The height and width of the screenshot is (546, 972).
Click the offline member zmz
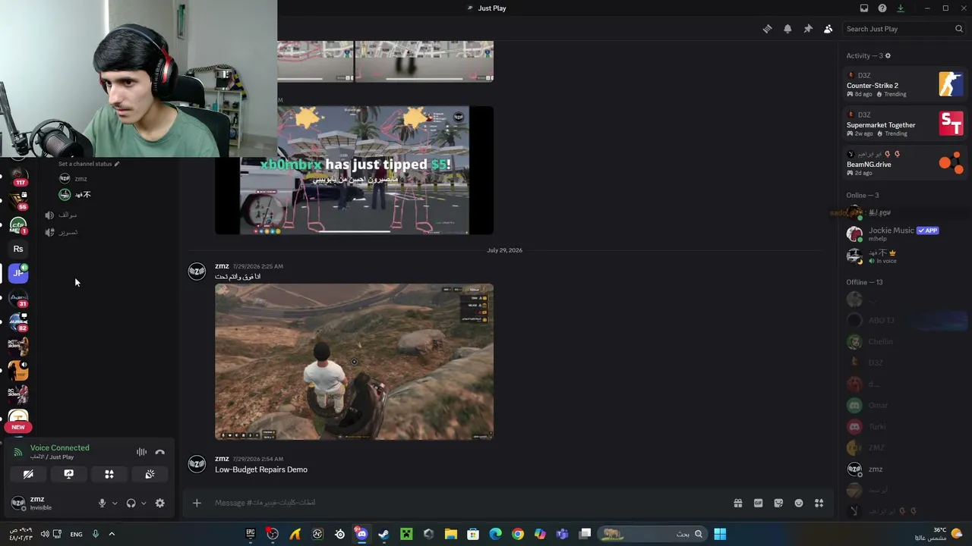905,469
